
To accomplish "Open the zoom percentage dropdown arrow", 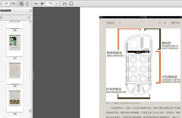I will pyautogui.click(x=56, y=3).
